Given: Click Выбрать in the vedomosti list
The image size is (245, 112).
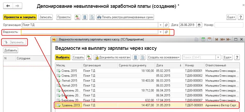Looking at the screenshot, I should tap(63, 57).
